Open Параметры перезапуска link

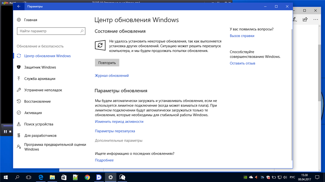(115, 131)
